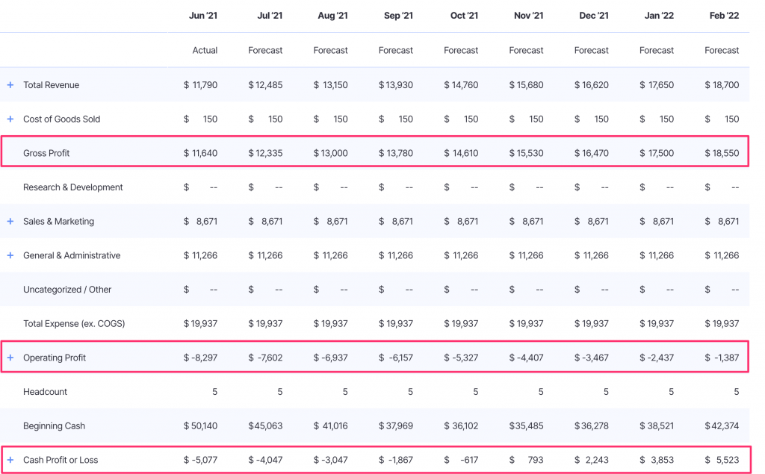
Task: Click the Forecast label under Jul '21
Action: tap(265, 50)
